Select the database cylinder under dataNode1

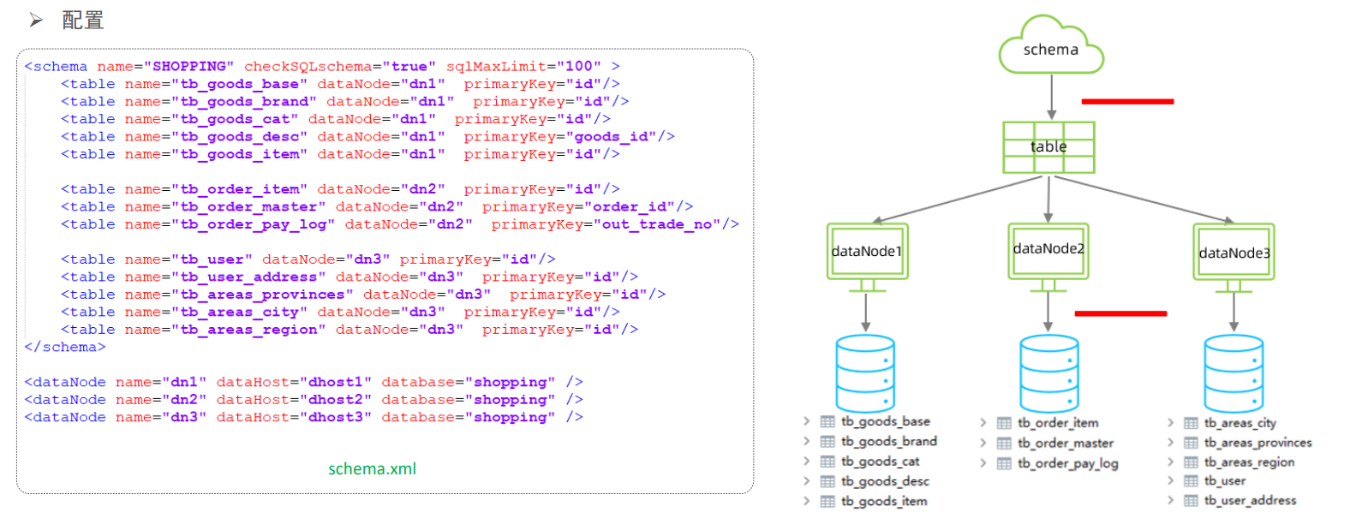[865, 373]
